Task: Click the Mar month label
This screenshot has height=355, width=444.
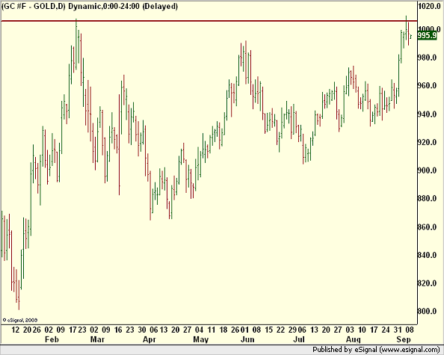Action: [97, 339]
